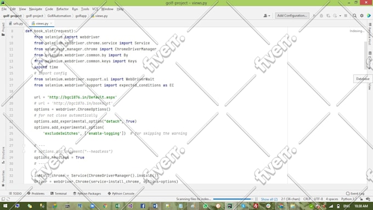Click the greyed-out Run arrow icon

(x=314, y=16)
